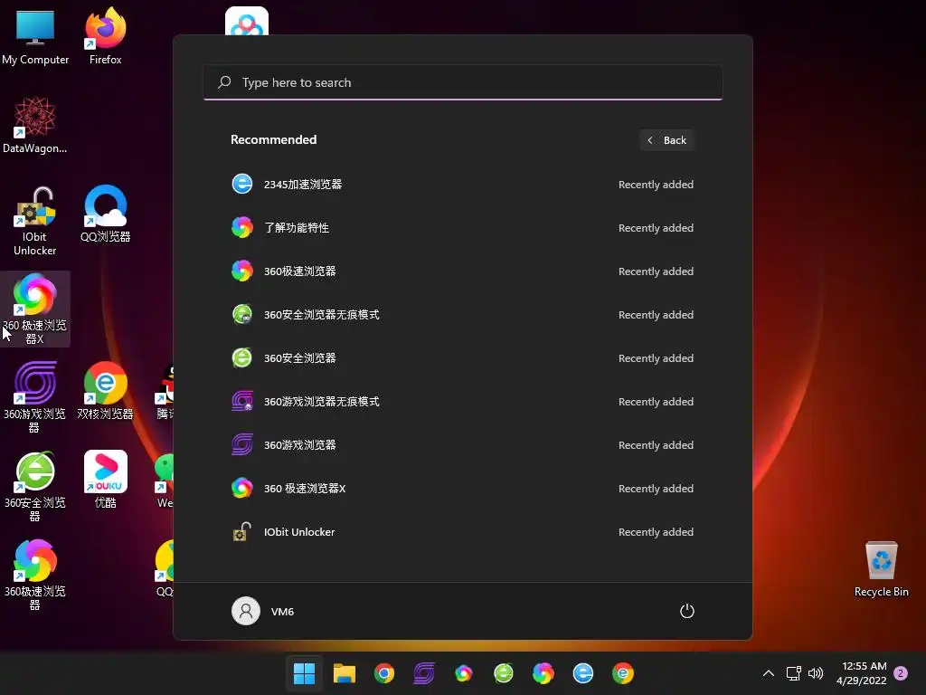
Task: Open the power options button
Action: [687, 611]
